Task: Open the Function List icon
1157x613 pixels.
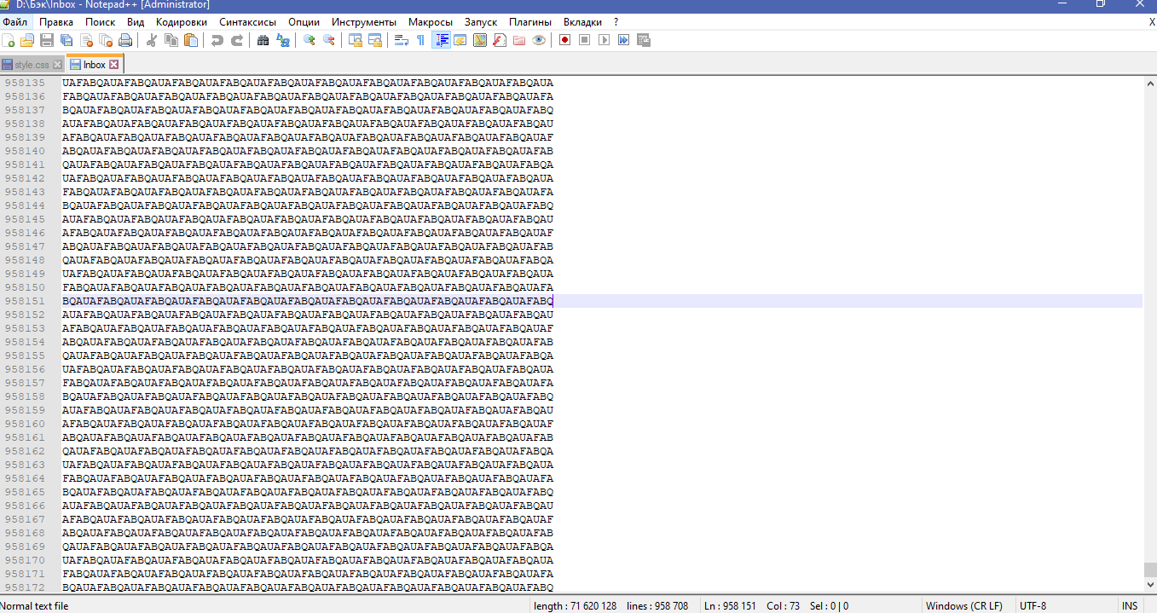Action: click(x=499, y=40)
